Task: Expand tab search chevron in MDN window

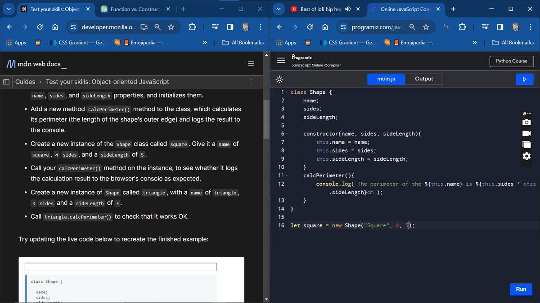Action: pyautogui.click(x=9, y=9)
